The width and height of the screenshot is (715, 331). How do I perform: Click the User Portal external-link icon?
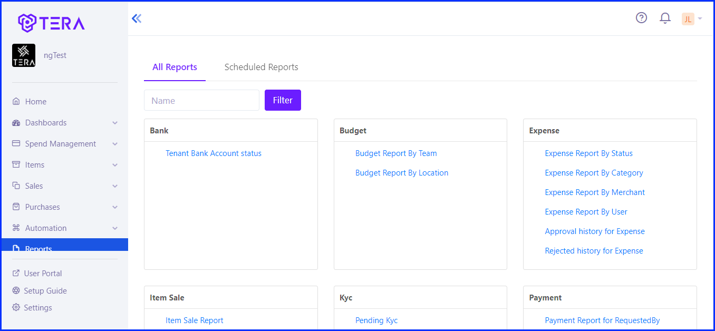16,273
